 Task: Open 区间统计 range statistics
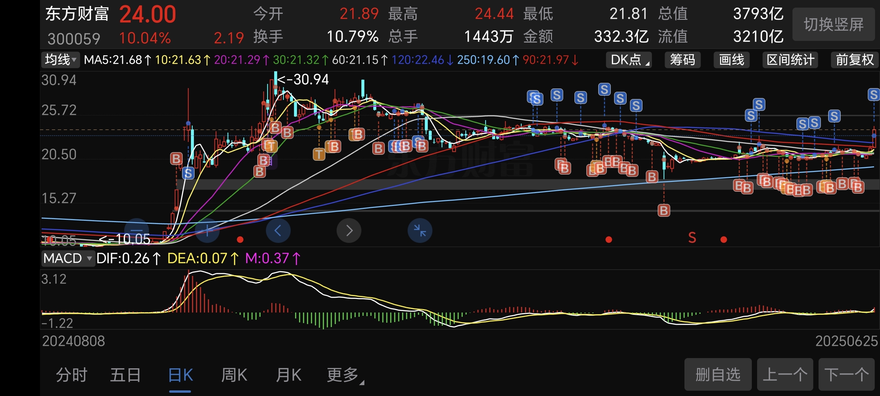790,60
